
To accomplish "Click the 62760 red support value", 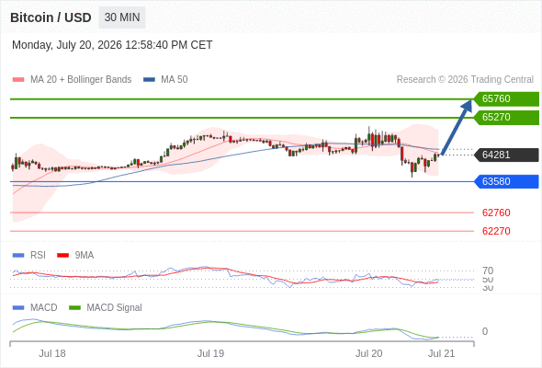I will (x=496, y=213).
